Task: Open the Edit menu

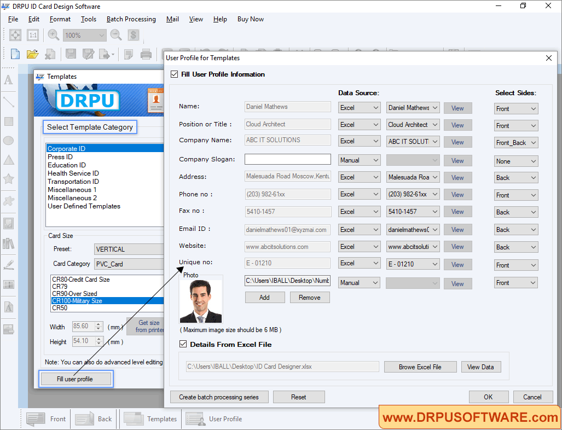Action: coord(34,19)
